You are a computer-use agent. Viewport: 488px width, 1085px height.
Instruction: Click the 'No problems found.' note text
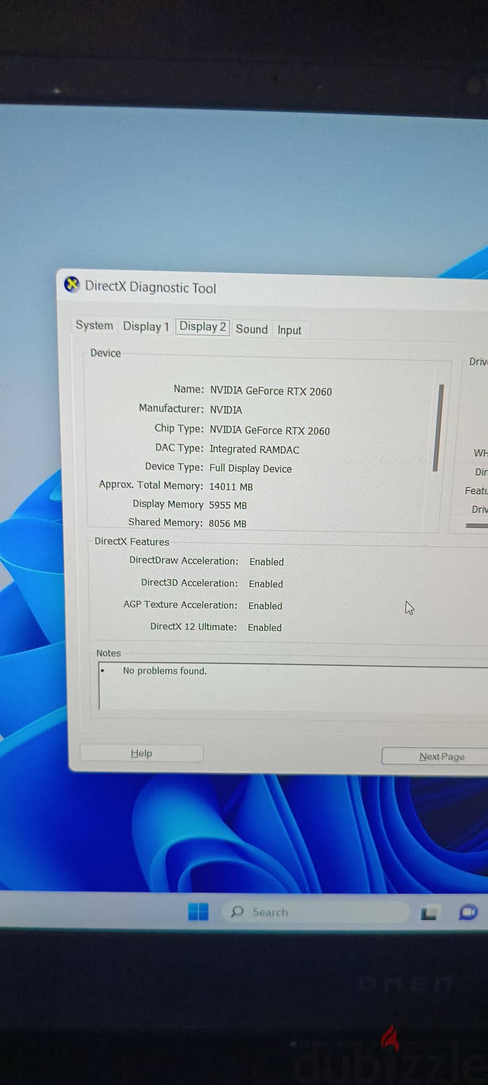tap(165, 670)
